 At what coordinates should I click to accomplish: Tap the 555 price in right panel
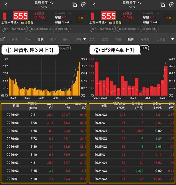pyautogui.click(x=109, y=16)
